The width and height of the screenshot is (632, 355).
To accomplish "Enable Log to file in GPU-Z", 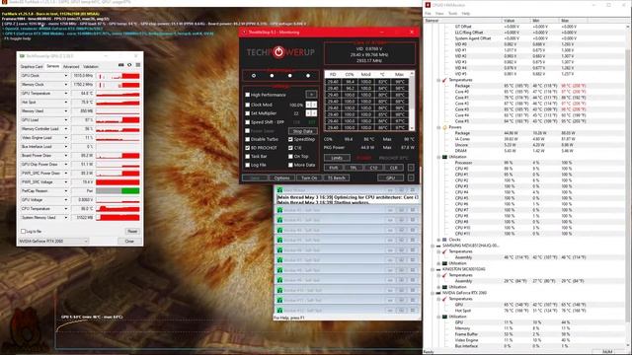I will pos(23,232).
